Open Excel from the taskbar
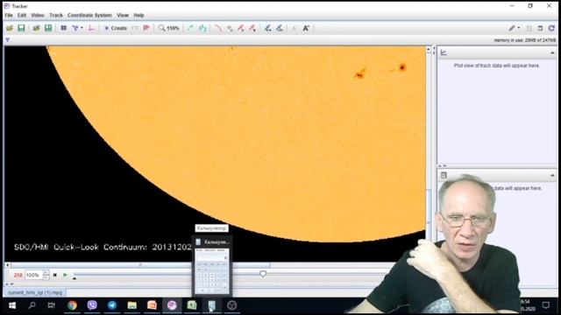Image resolution: width=561 pixels, height=315 pixels. (x=192, y=305)
